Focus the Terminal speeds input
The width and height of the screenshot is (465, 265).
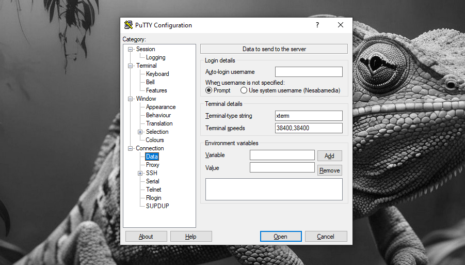click(309, 128)
